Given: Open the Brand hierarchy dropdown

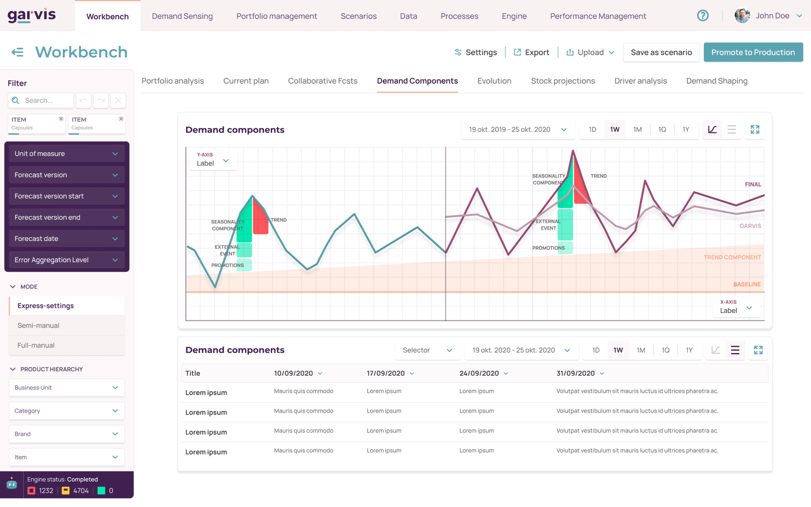Looking at the screenshot, I should tap(66, 434).
